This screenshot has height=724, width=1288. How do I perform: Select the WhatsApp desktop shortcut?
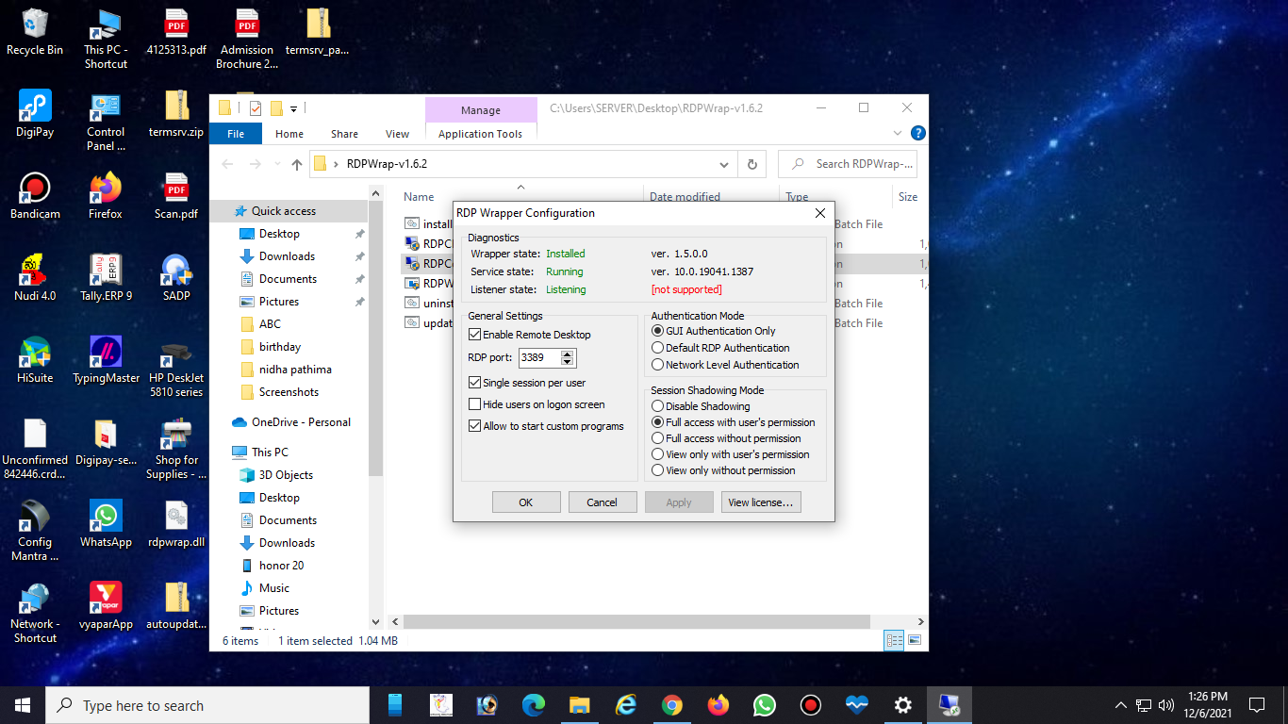tap(106, 523)
